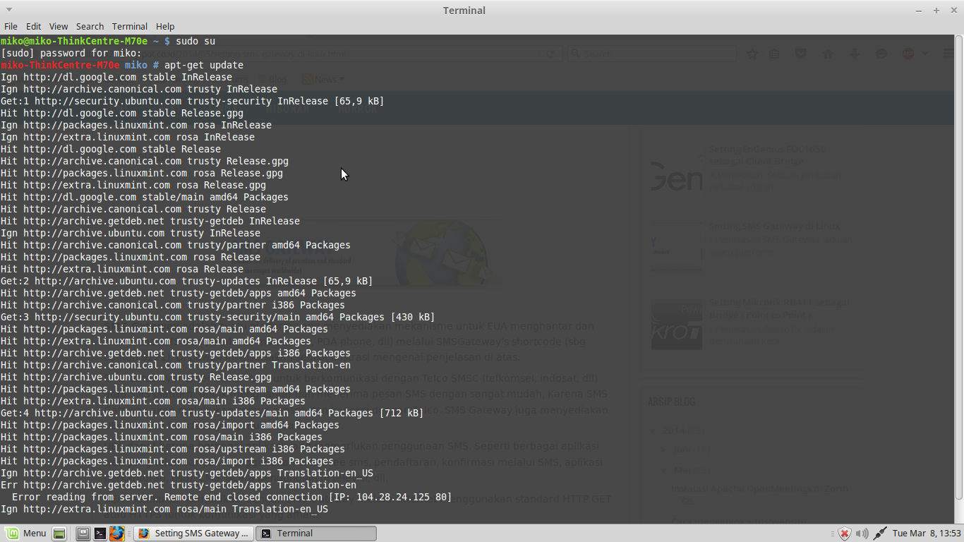Click the 'trusty/partner Translation-en' line
964x542 pixels.
point(176,365)
